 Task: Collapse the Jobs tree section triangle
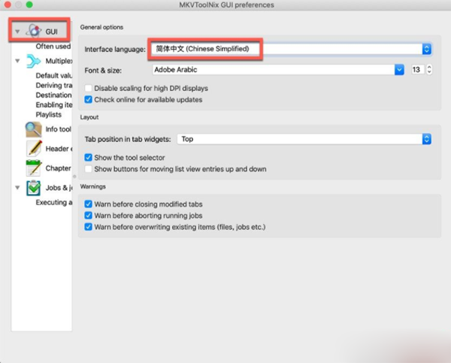[x=17, y=188]
